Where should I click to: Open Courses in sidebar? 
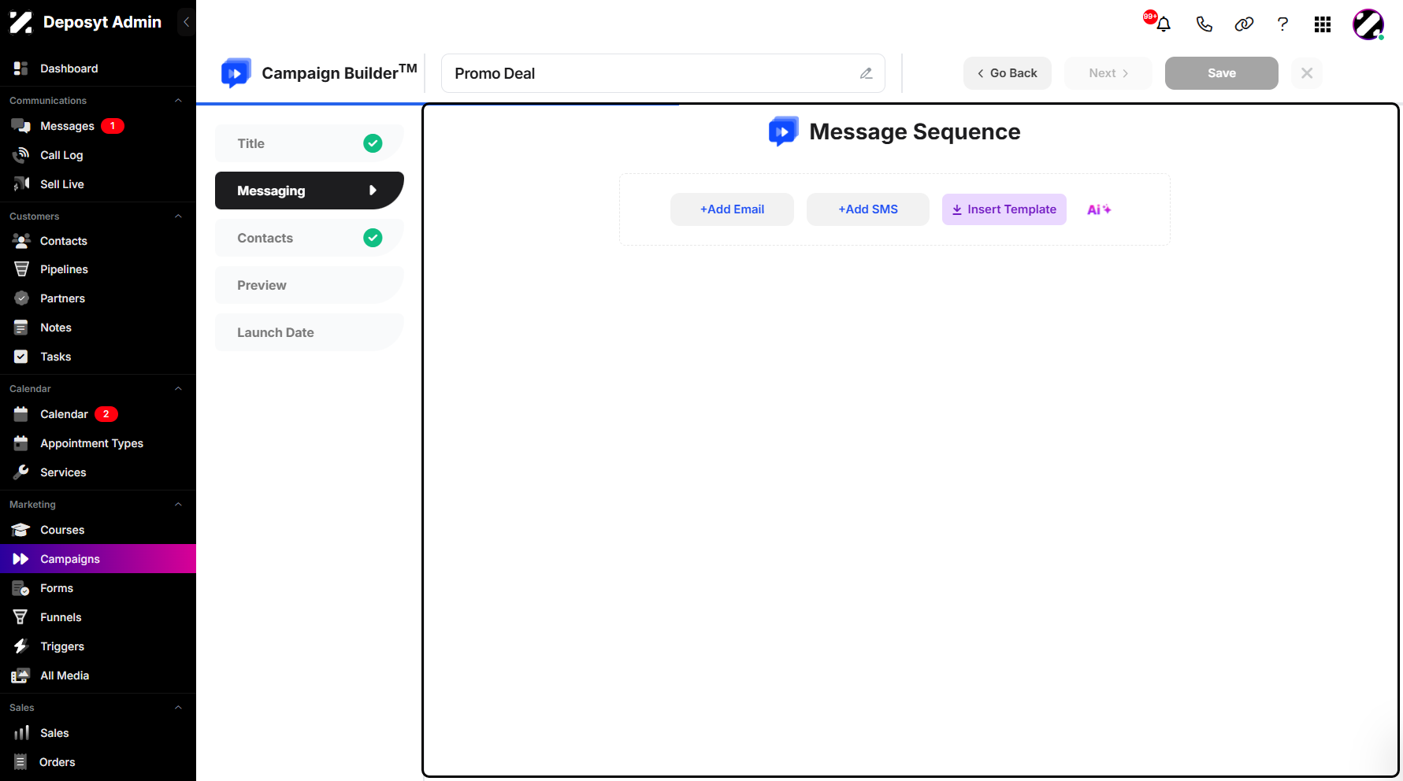[98, 530]
